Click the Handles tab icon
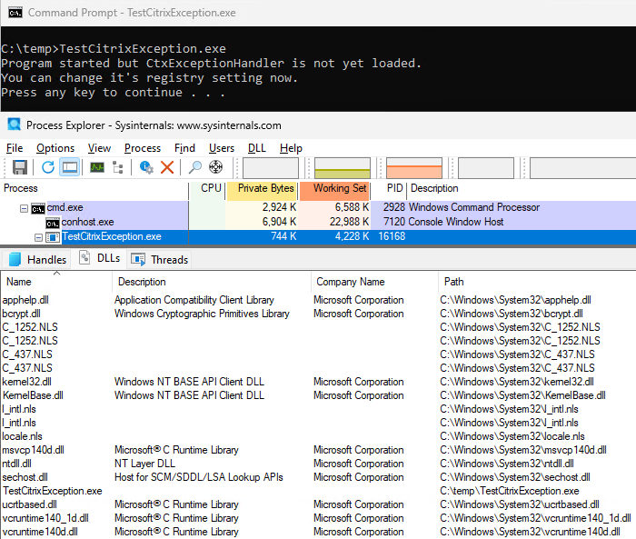The height and width of the screenshot is (539, 636). click(15, 259)
